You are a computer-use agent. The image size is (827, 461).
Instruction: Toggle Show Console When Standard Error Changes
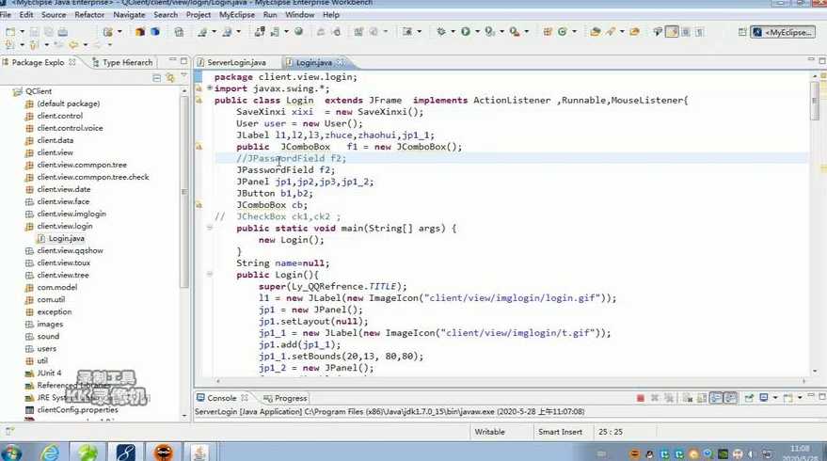pyautogui.click(x=730, y=398)
